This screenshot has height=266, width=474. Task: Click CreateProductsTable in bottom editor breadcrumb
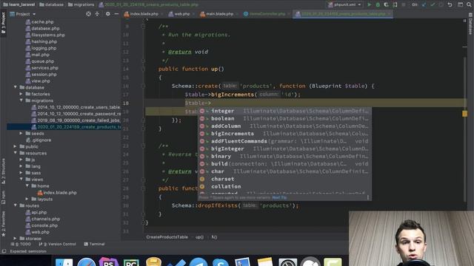167,237
